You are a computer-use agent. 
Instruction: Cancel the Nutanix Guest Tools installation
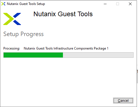[123, 101]
